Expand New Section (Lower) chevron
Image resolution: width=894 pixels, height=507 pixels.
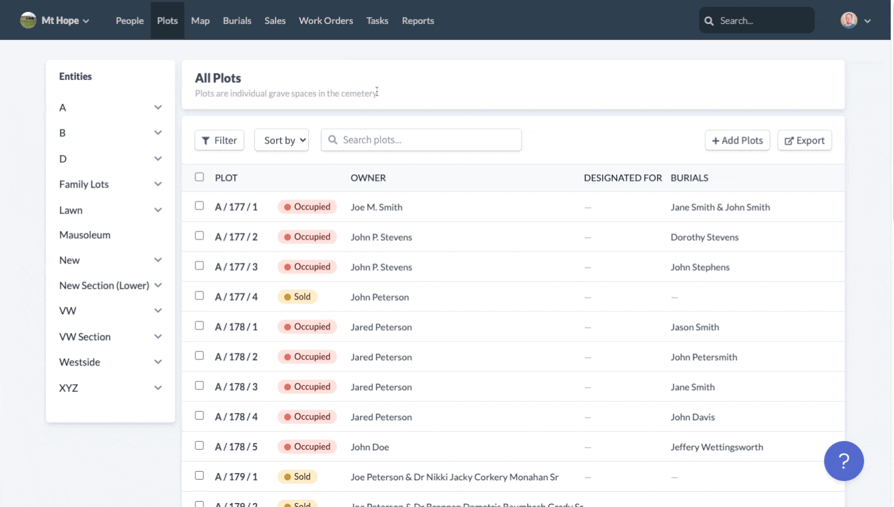(x=158, y=286)
